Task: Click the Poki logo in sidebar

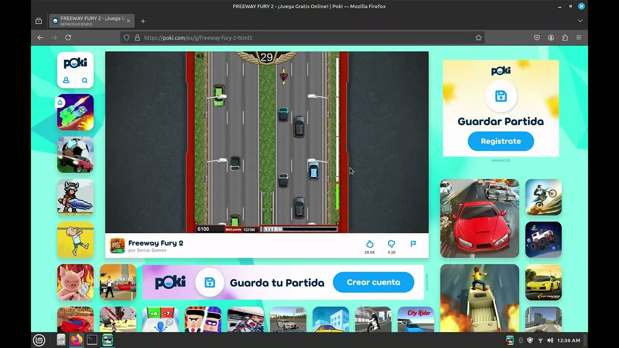Action: pos(75,63)
